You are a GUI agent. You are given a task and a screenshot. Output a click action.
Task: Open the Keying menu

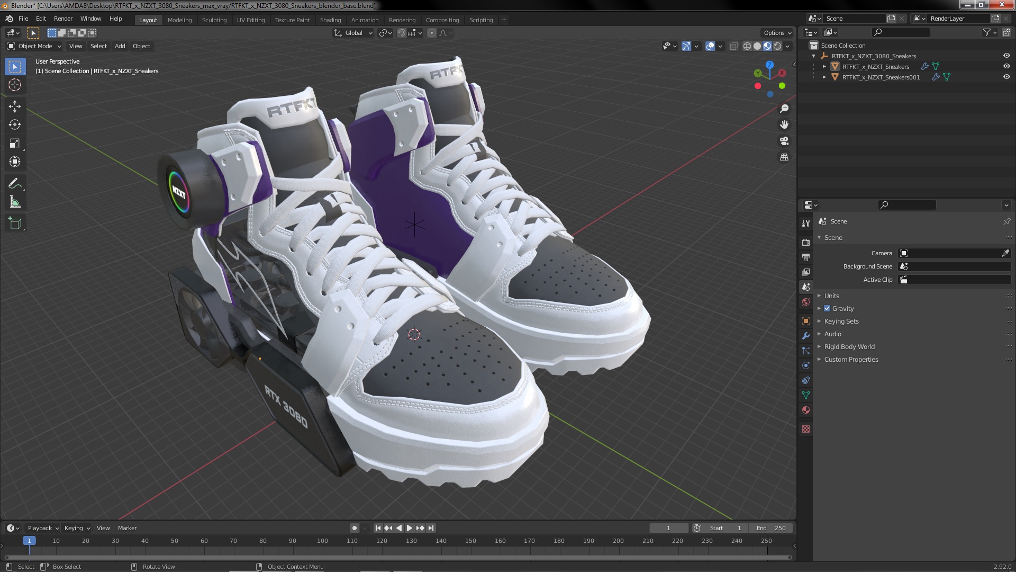[77, 528]
